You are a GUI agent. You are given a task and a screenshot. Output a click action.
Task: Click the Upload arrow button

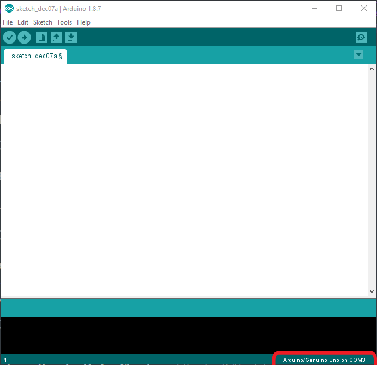[25, 38]
